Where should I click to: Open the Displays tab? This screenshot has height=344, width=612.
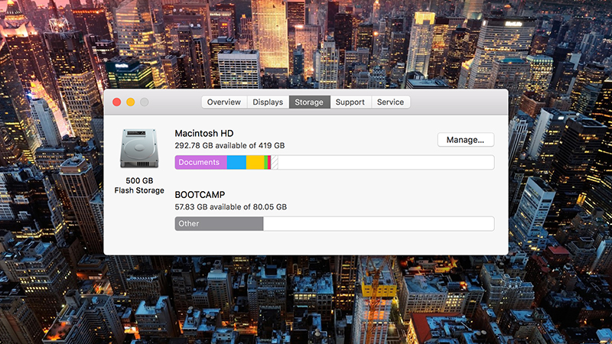pos(268,102)
